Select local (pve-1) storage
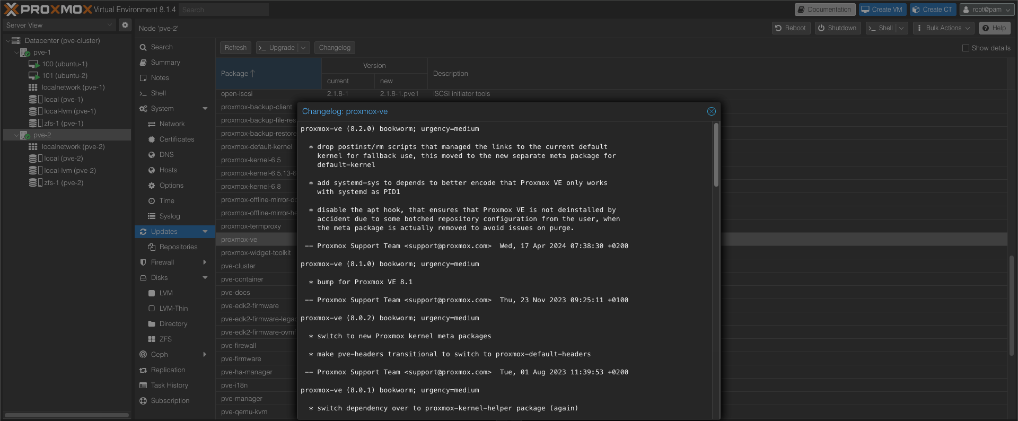This screenshot has height=421, width=1018. [x=63, y=99]
